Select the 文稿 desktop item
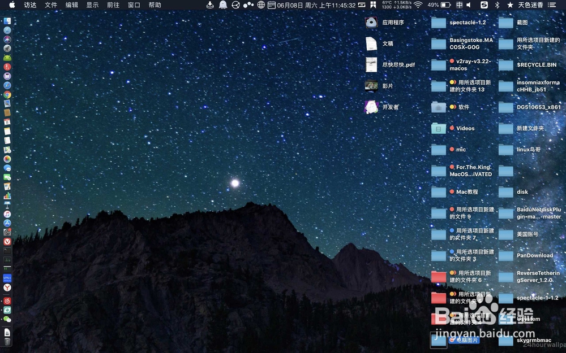The image size is (566, 353). pos(379,43)
